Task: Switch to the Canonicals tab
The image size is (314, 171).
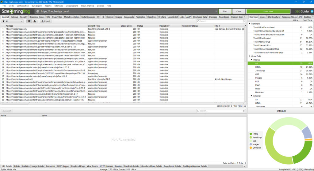Action: [x=129, y=17]
